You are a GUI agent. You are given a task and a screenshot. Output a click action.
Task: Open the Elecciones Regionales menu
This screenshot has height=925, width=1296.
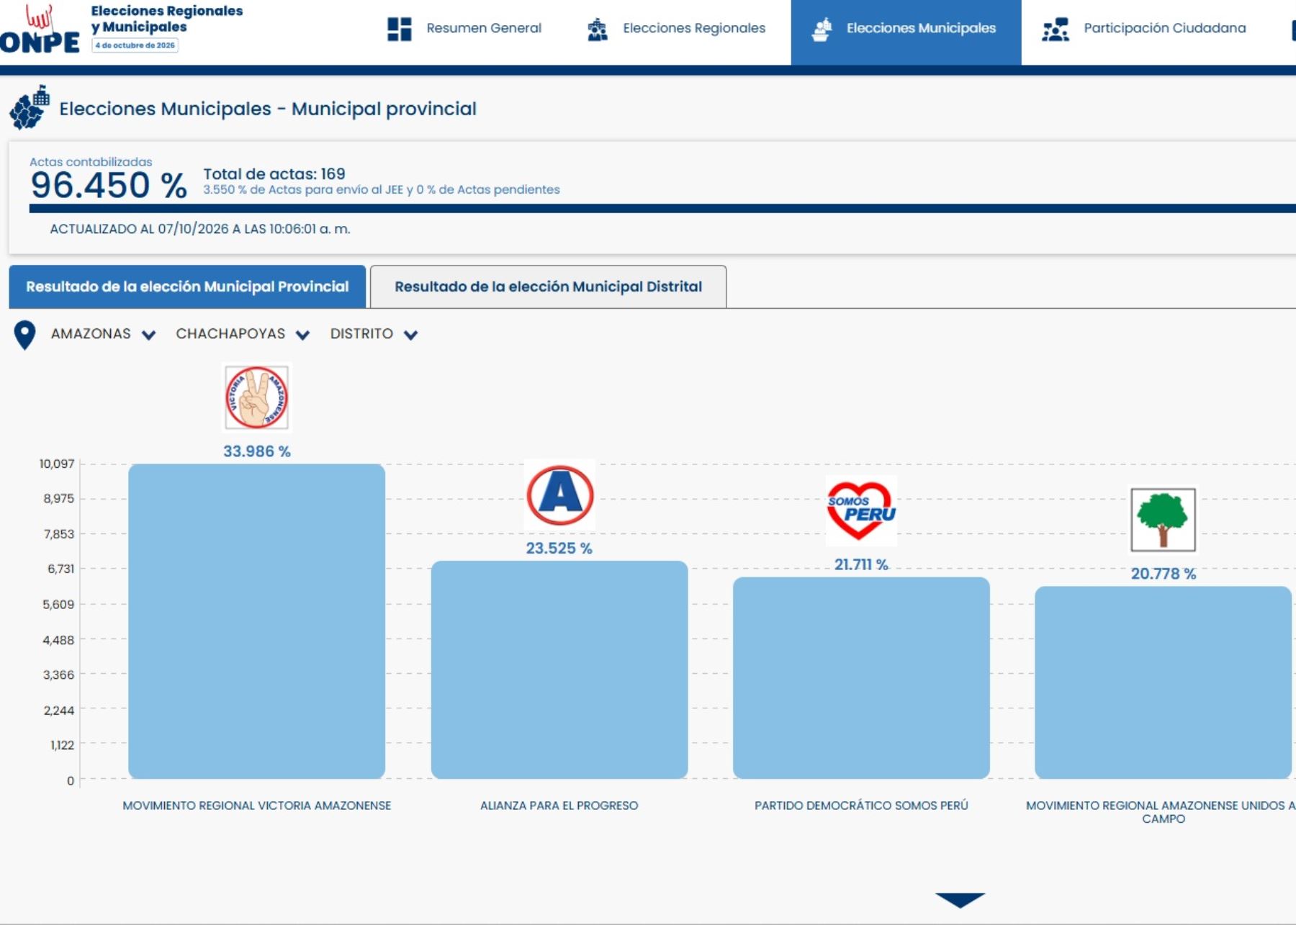point(676,29)
